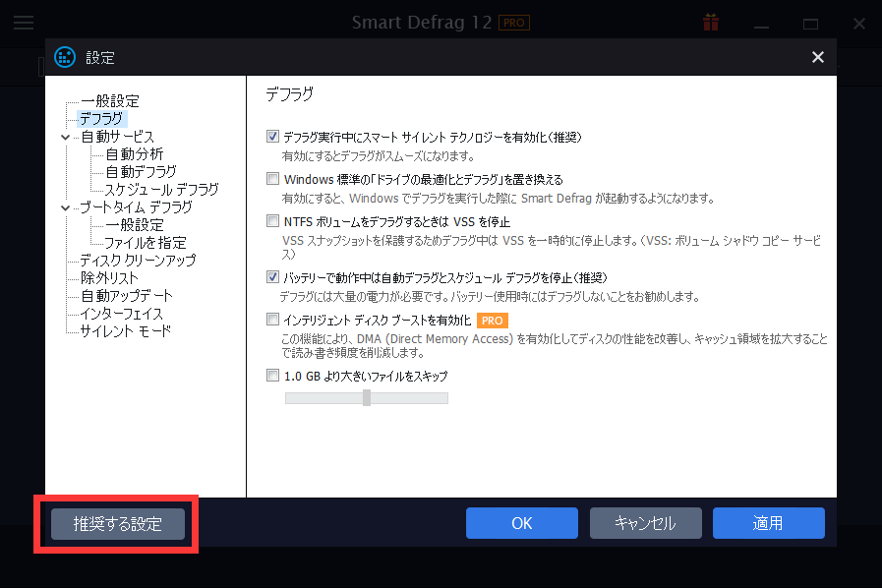Minimize the Smart Defrag main window
Image resolution: width=882 pixels, height=588 pixels.
(x=762, y=25)
